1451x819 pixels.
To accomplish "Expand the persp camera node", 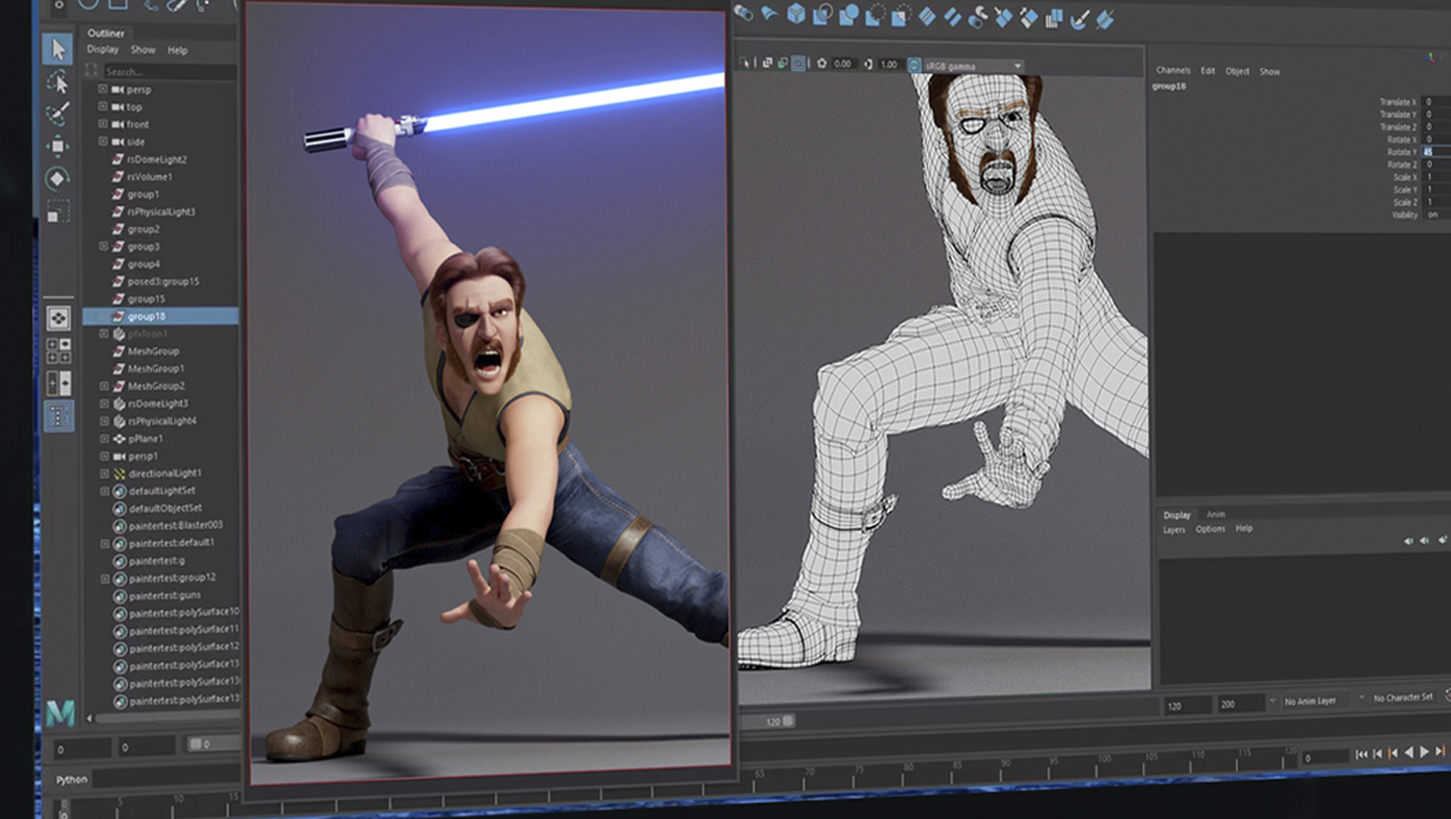I will coord(102,89).
